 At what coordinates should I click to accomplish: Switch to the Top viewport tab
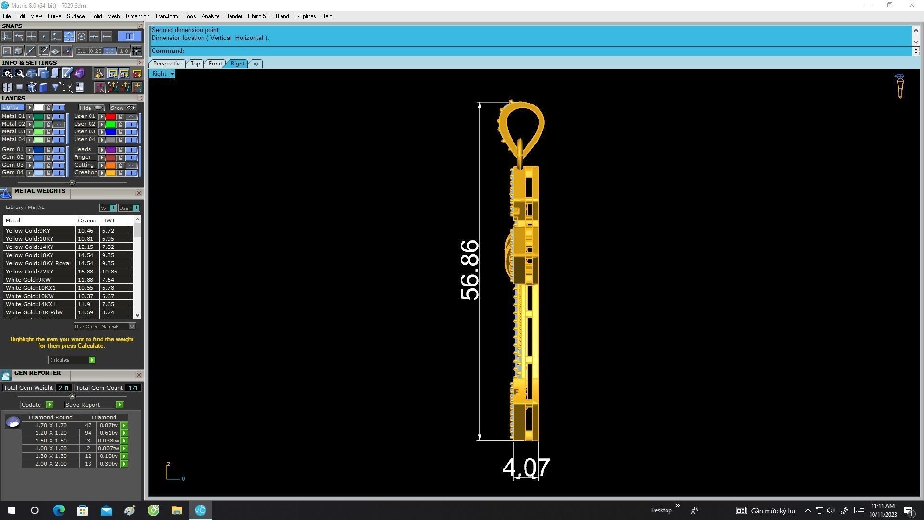pos(195,64)
